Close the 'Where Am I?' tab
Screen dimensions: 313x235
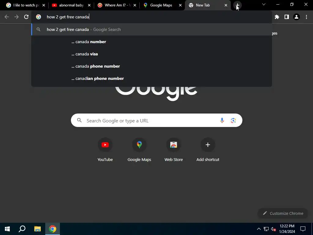tap(135, 5)
